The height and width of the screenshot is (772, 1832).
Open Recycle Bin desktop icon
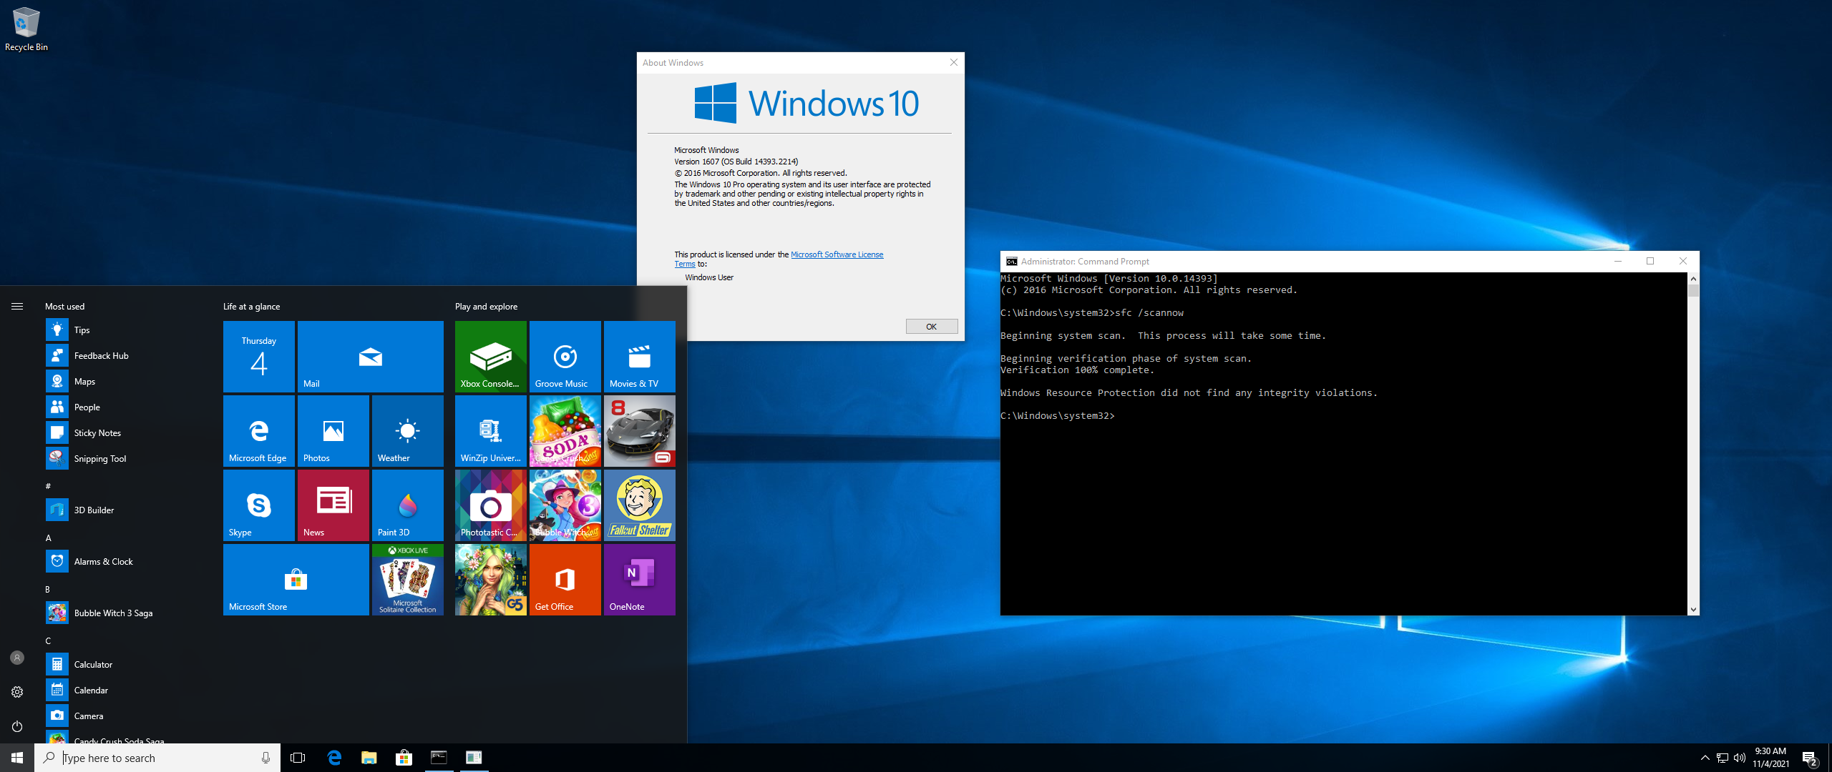coord(26,29)
